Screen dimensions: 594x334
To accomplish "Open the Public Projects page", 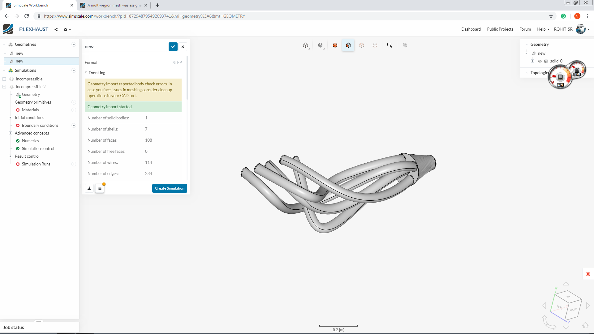I will pos(500,29).
